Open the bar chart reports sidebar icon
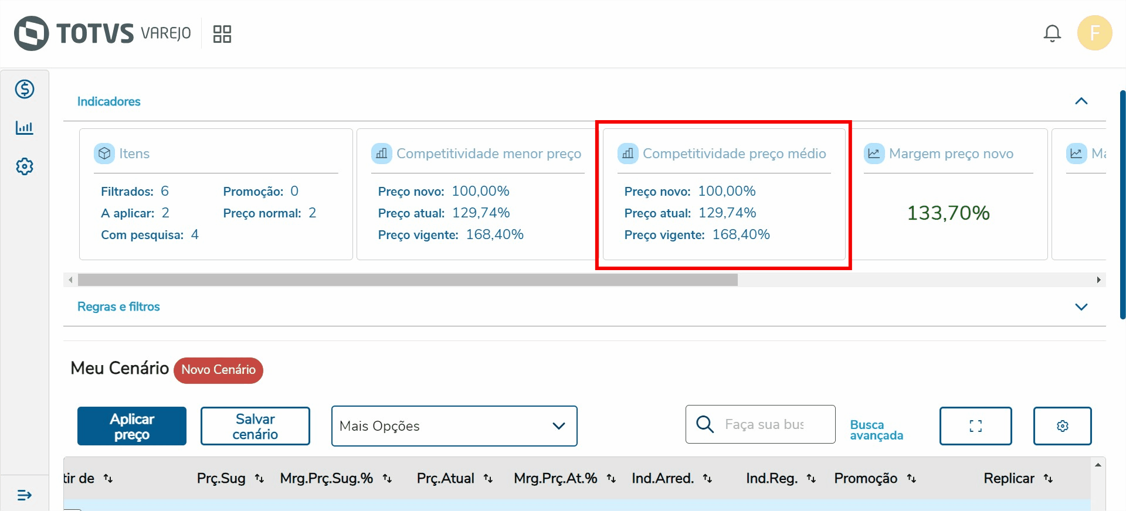The width and height of the screenshot is (1126, 511). coord(25,128)
